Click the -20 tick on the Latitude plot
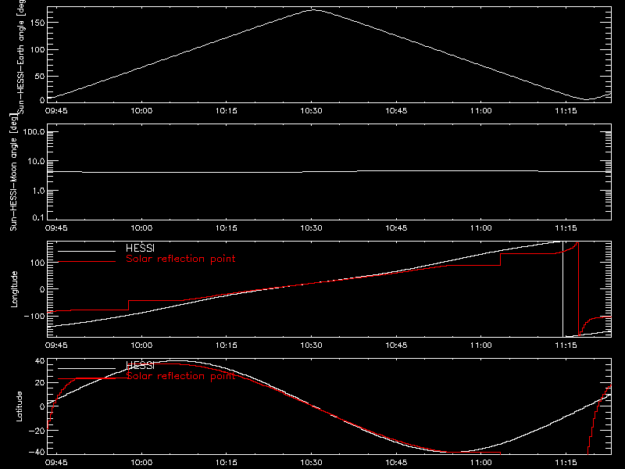625x469 pixels. (x=37, y=431)
